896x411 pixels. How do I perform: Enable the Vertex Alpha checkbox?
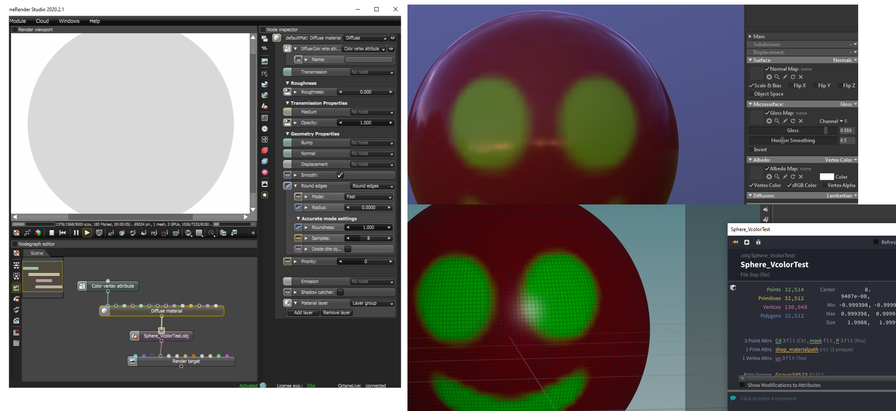[825, 185]
